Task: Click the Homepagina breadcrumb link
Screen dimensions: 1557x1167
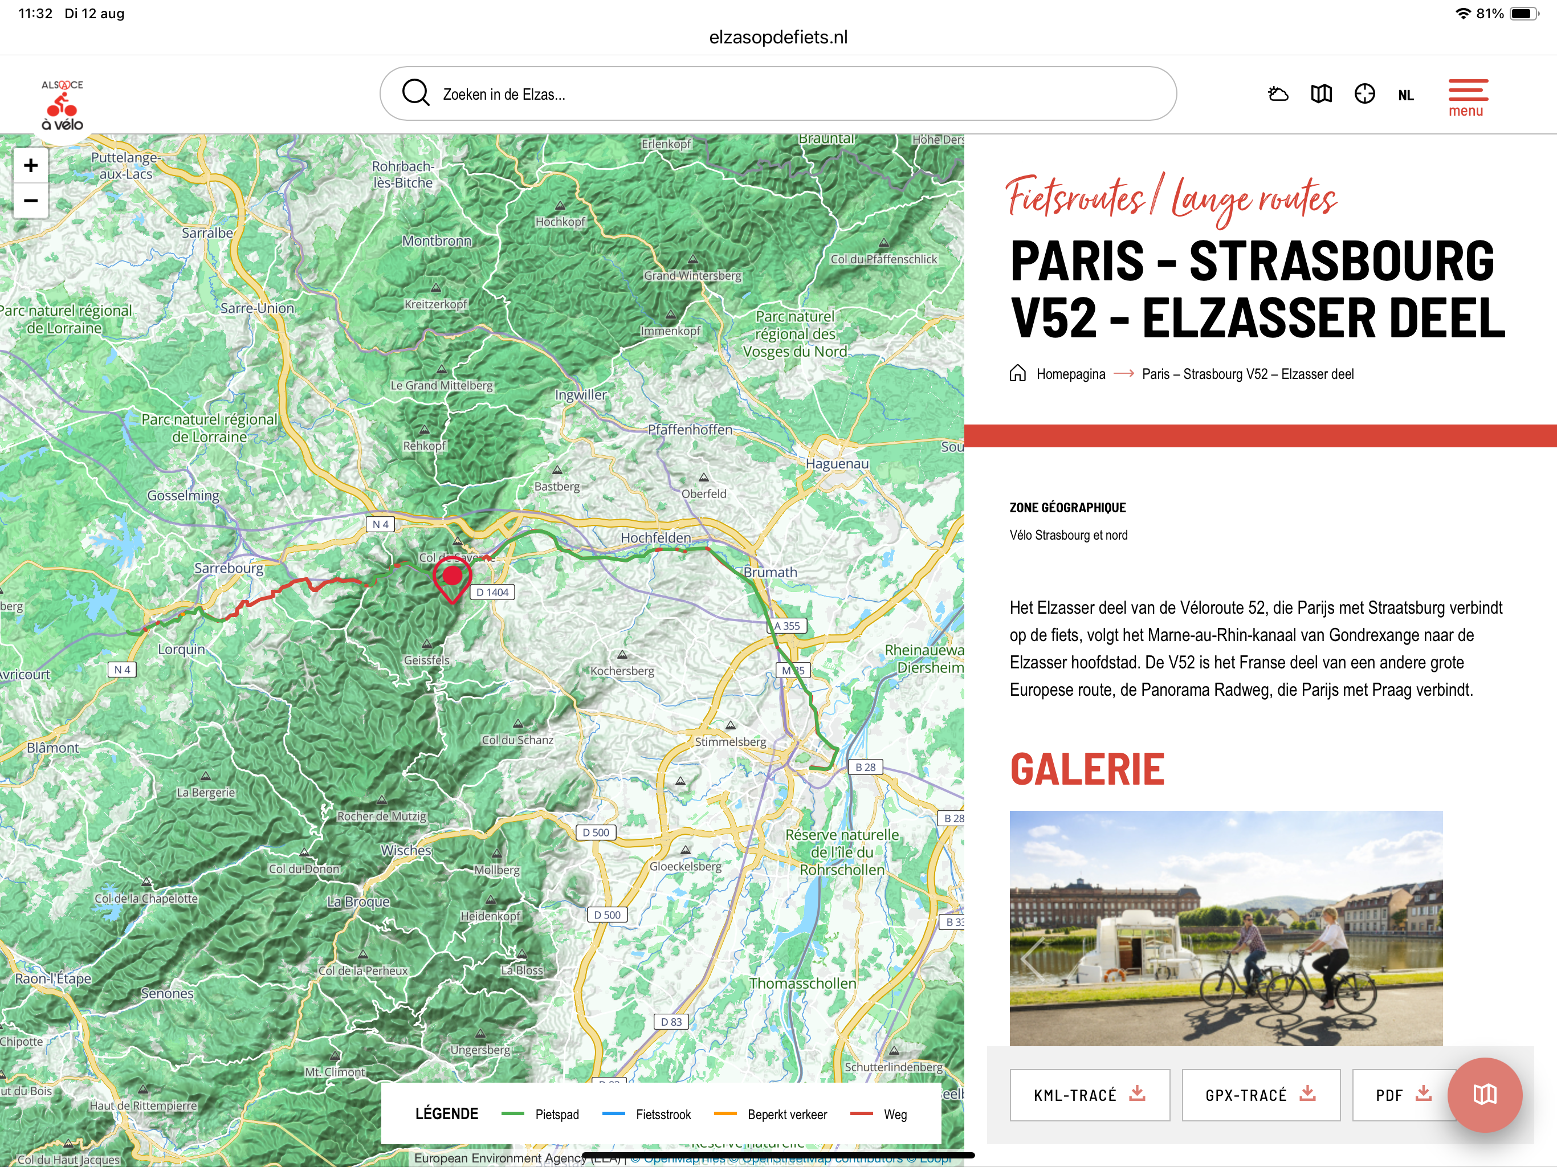Action: tap(1071, 374)
